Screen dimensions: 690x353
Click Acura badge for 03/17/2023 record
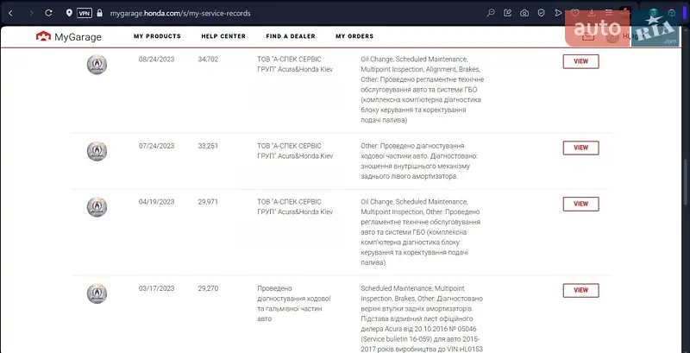click(x=97, y=293)
